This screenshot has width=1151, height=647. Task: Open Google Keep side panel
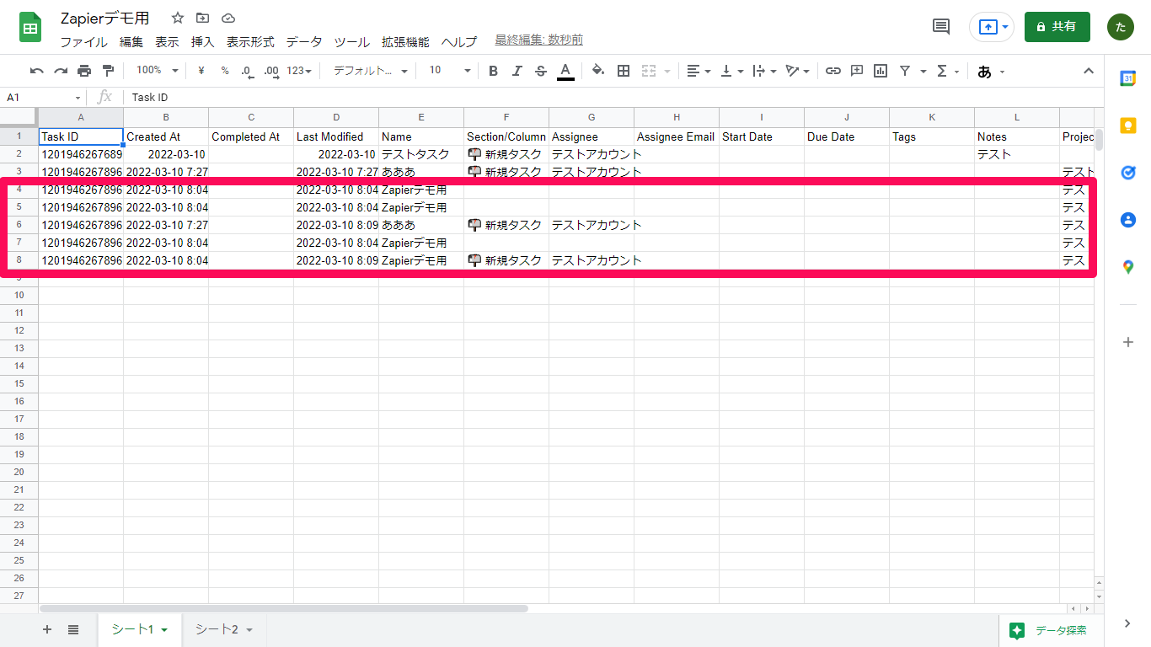coord(1128,126)
